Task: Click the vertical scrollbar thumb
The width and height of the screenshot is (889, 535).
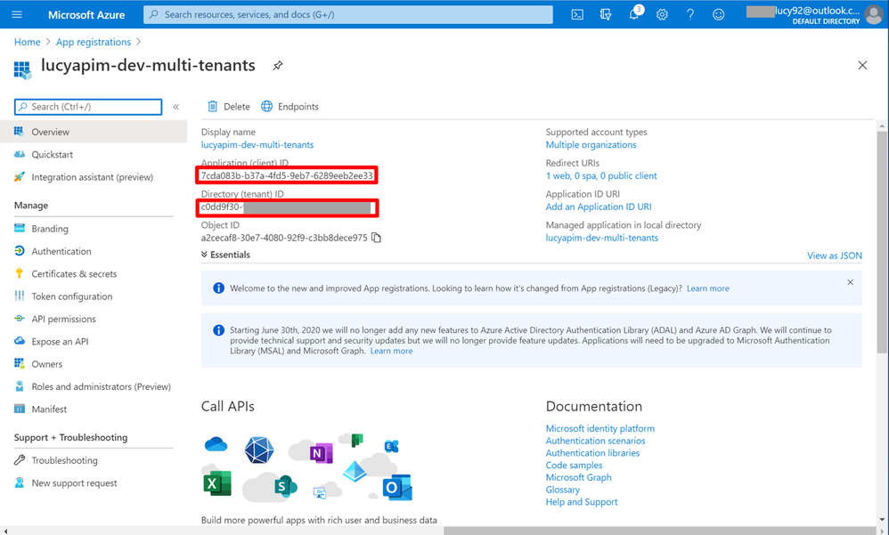Action: coord(882,242)
